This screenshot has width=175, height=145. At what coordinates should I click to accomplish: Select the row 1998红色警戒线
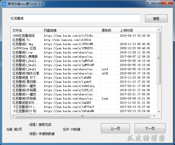(x=84, y=36)
